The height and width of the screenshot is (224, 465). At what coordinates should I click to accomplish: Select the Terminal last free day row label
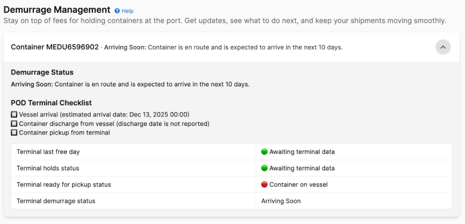(48, 152)
